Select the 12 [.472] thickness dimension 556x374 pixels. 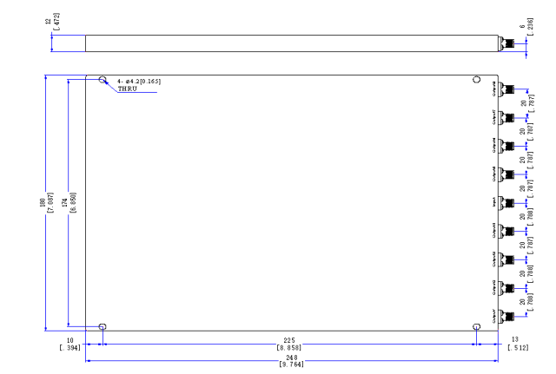(52, 22)
